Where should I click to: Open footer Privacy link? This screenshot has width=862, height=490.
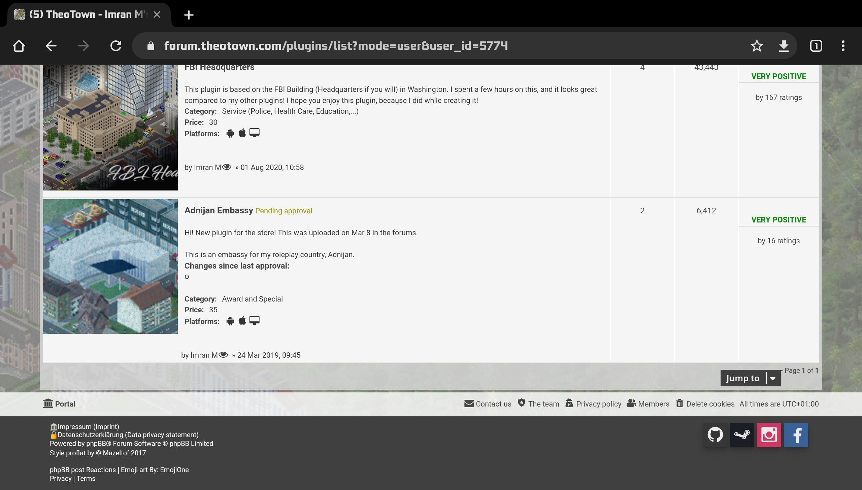(x=61, y=479)
